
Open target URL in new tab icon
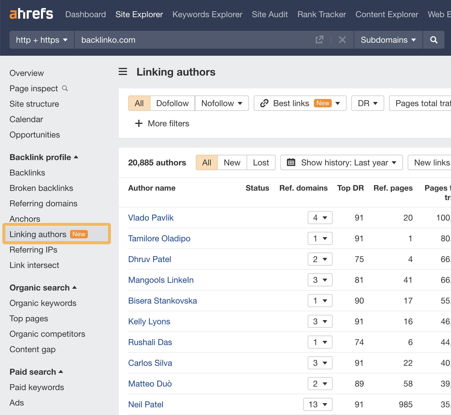(x=319, y=39)
